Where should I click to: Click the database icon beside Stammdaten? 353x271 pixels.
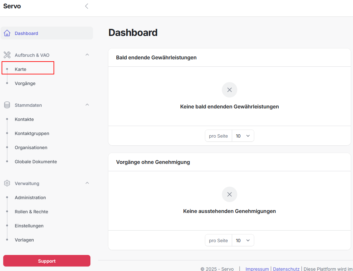pyautogui.click(x=7, y=105)
